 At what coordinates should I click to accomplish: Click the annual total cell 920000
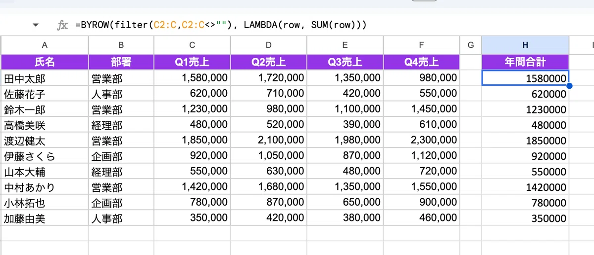pos(525,156)
